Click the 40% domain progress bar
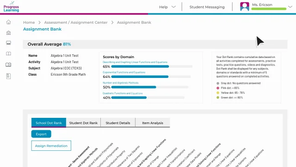296x167 pixels. pyautogui.click(x=148, y=97)
